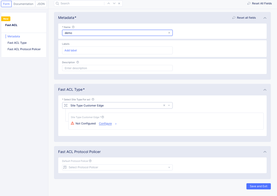This screenshot has width=277, height=196.
Task: Click Select Site Type help icon
Action: [x=93, y=99]
